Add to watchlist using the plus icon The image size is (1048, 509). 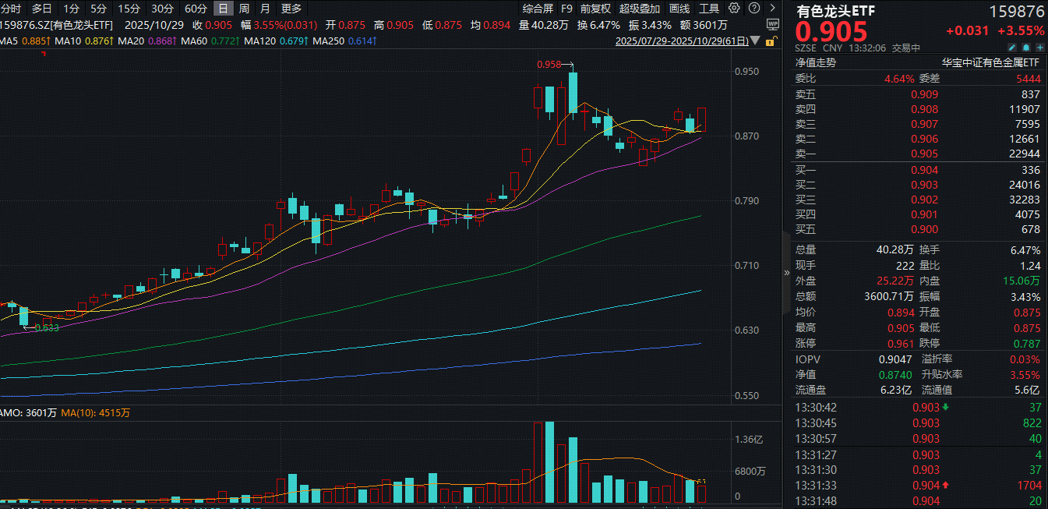pyautogui.click(x=1039, y=48)
